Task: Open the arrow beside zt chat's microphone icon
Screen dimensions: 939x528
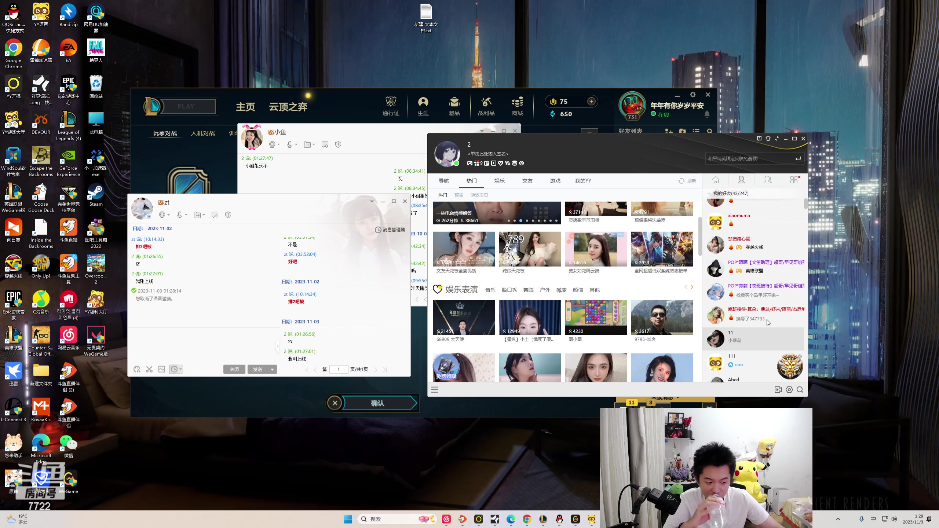Action: pyautogui.click(x=186, y=215)
